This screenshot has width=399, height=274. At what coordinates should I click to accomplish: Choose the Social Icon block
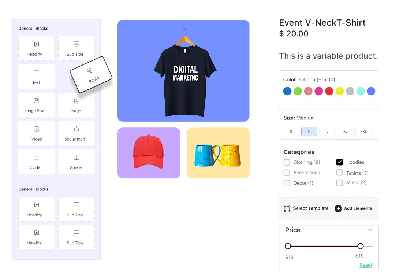click(77, 133)
